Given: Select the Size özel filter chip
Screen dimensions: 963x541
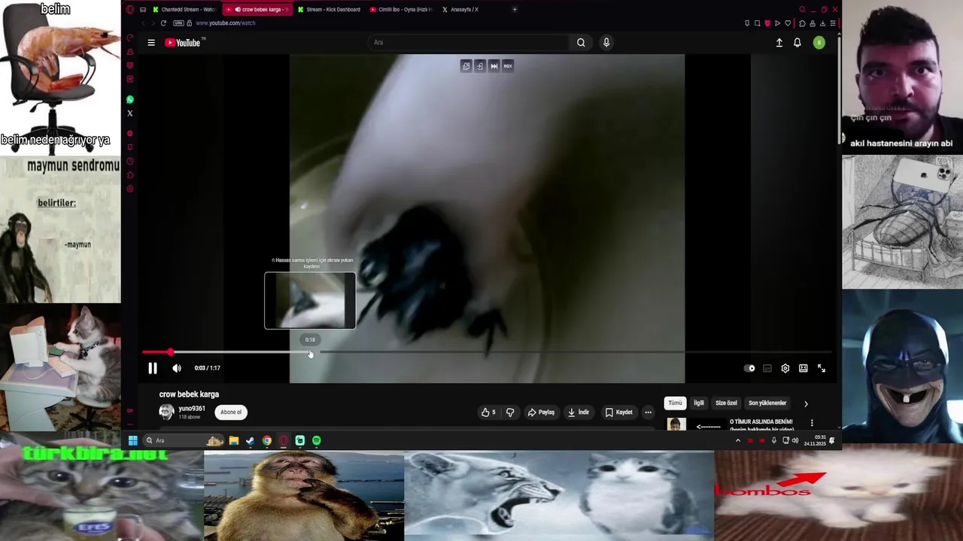Looking at the screenshot, I should click(x=726, y=403).
